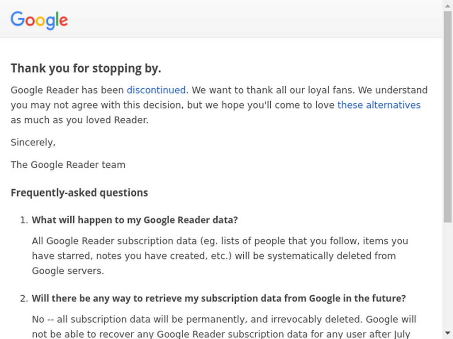This screenshot has height=339, width=453.
Task: Click the scrollbar down arrow
Action: pos(448,333)
